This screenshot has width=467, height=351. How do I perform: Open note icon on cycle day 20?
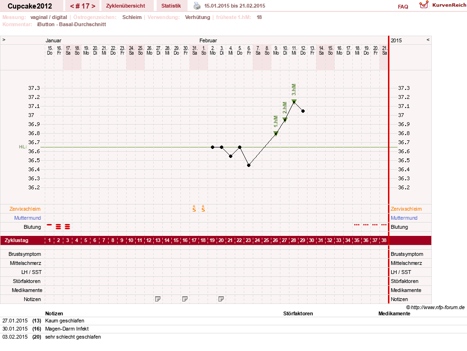point(221,299)
